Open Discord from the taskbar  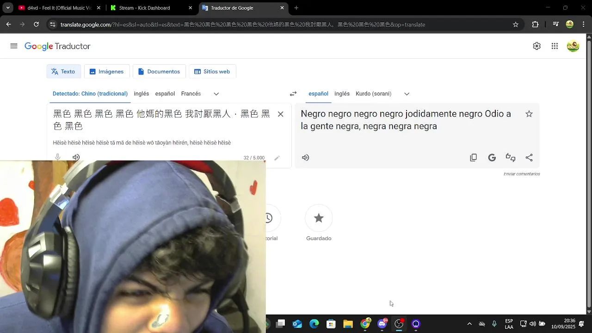(x=382, y=324)
